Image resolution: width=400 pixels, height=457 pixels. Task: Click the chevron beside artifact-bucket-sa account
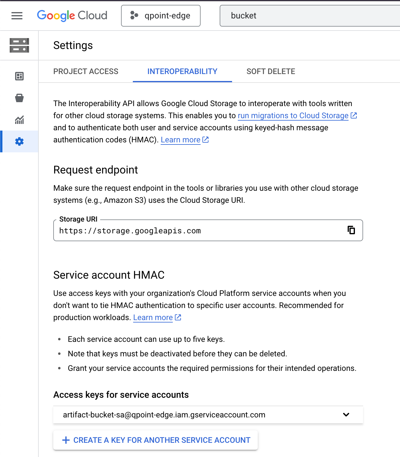[x=346, y=415]
